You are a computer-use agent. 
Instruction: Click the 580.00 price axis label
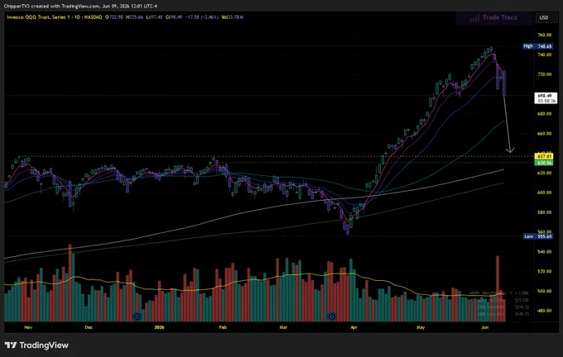pos(544,212)
